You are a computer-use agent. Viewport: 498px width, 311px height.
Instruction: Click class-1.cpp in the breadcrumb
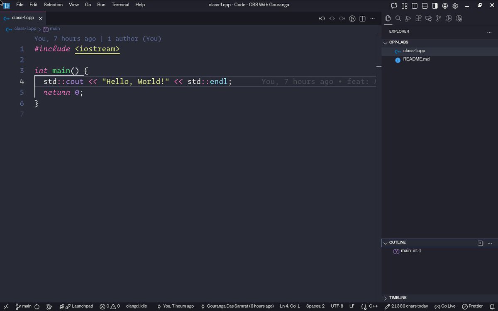click(x=25, y=29)
